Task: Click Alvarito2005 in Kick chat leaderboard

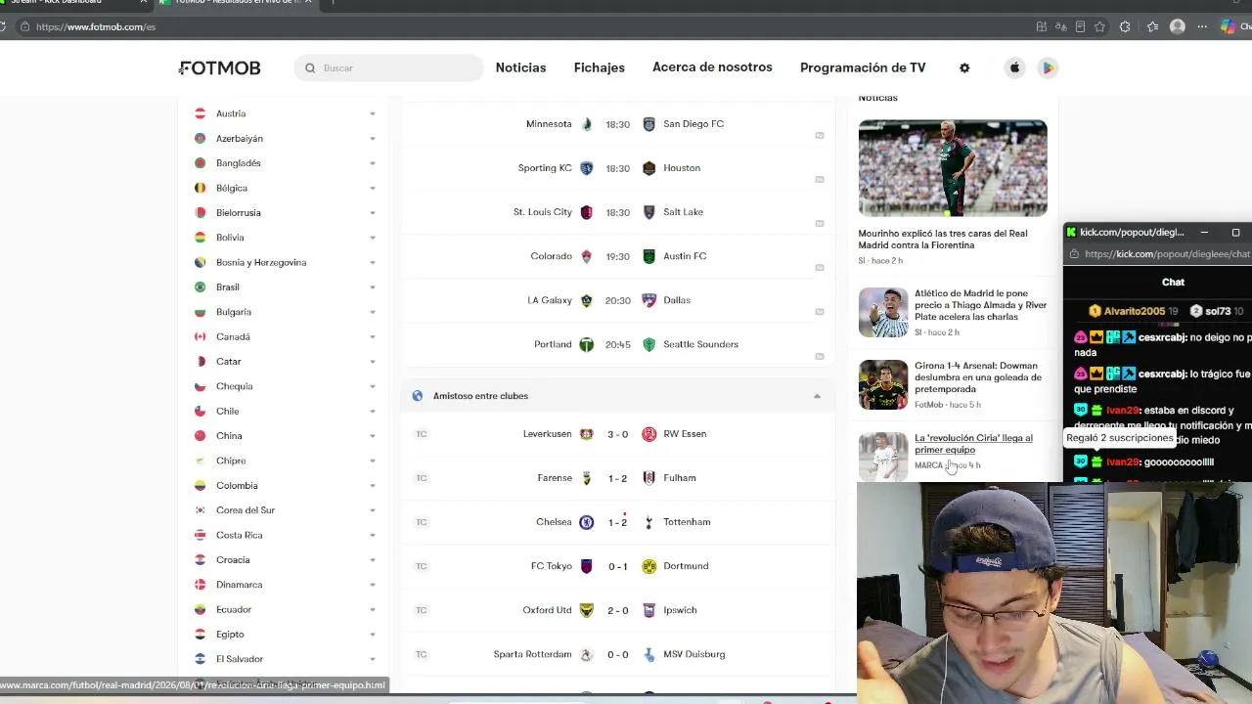Action: tap(1135, 311)
